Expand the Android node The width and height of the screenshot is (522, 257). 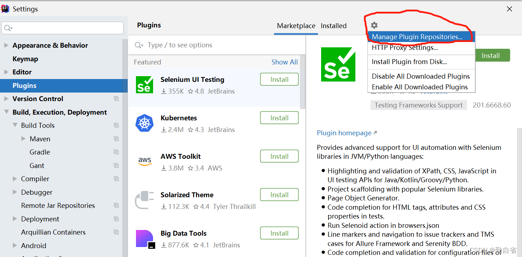click(15, 246)
